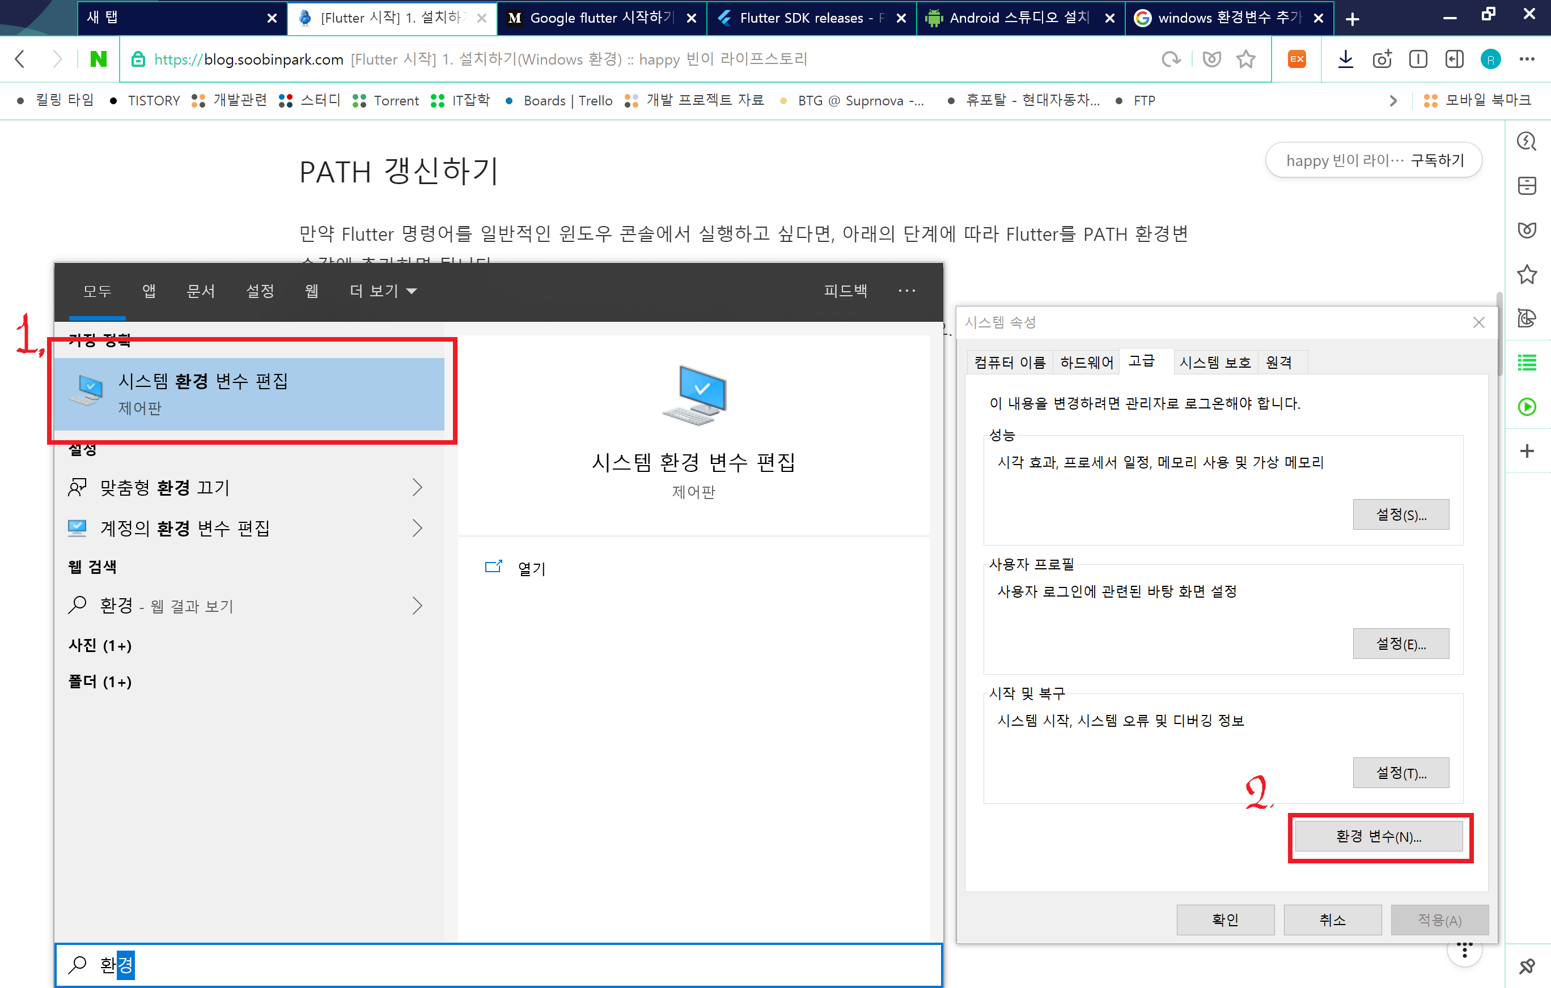This screenshot has height=988, width=1551.
Task: Switch to Android 스튜디오 설치 tab
Action: [x=1018, y=18]
